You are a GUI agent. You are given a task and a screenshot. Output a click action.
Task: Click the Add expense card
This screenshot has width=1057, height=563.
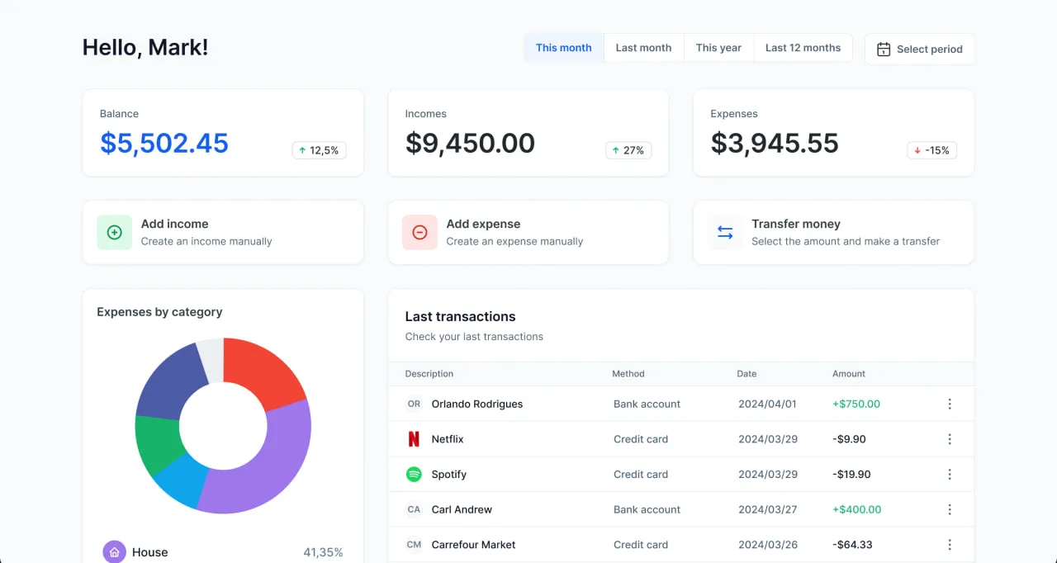point(528,233)
